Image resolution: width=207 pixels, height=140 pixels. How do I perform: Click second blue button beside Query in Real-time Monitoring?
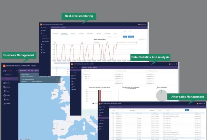(131, 37)
